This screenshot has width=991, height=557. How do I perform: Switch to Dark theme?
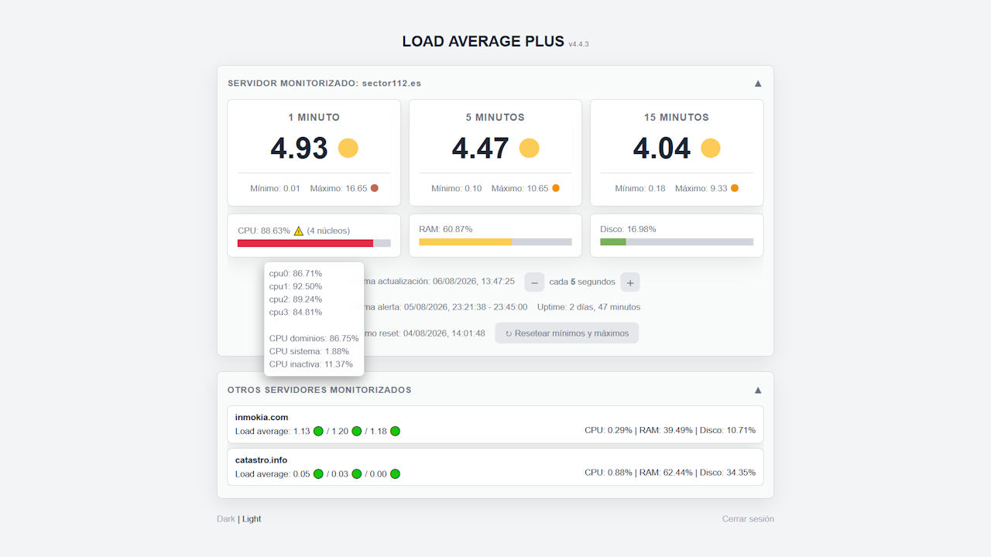[x=226, y=519]
